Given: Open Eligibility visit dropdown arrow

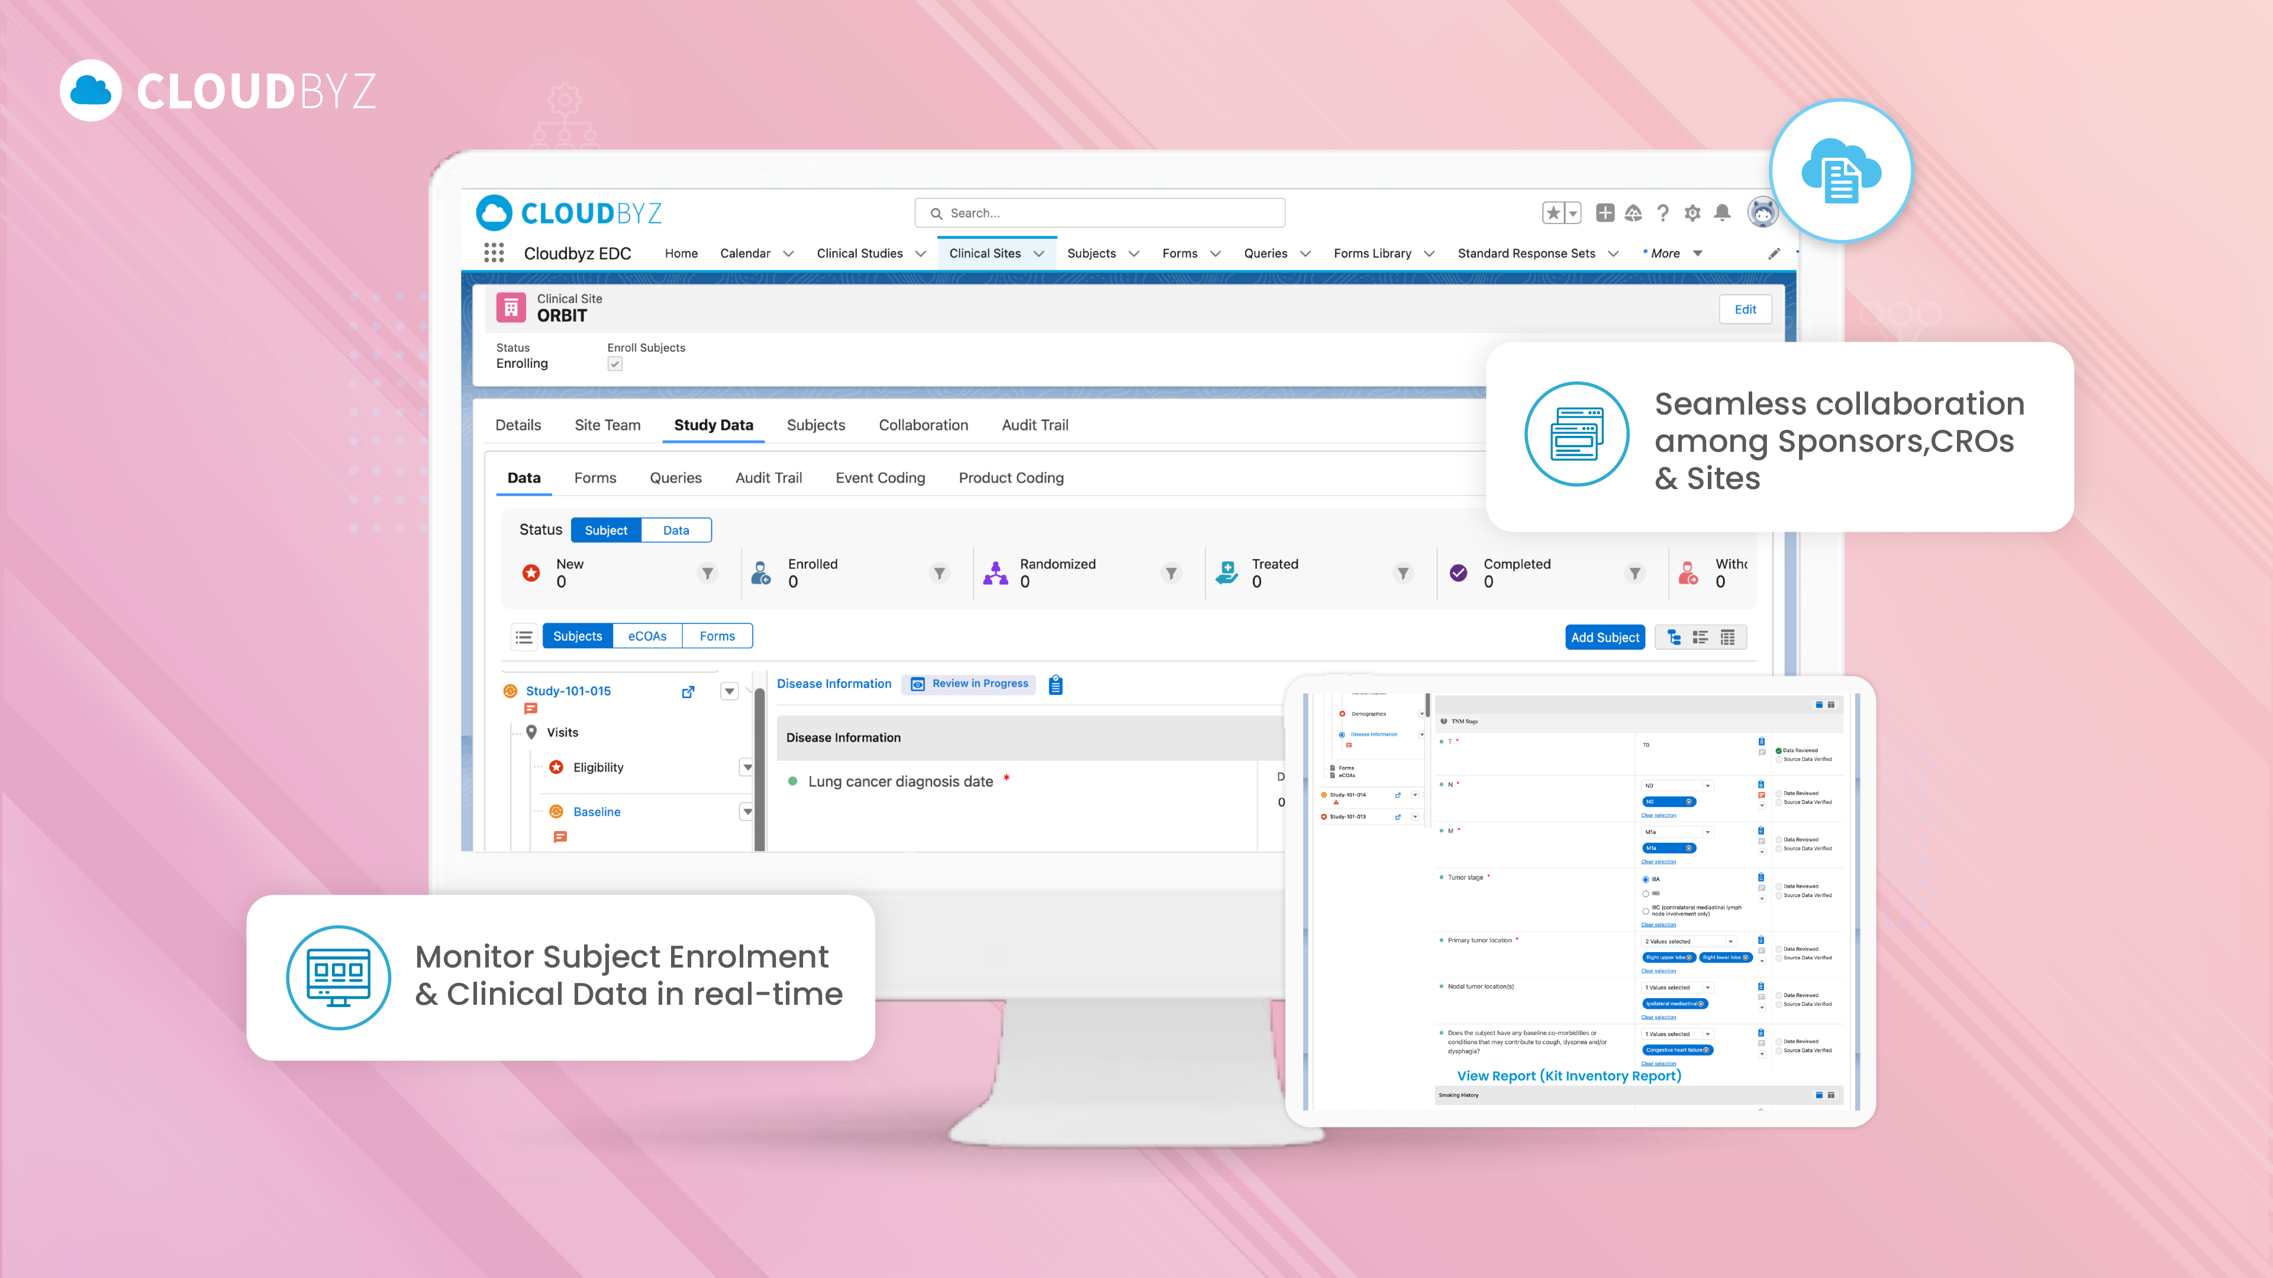Looking at the screenshot, I should (746, 767).
